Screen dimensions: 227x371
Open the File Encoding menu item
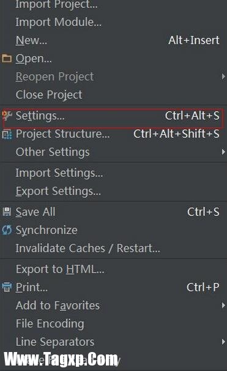(114, 323)
